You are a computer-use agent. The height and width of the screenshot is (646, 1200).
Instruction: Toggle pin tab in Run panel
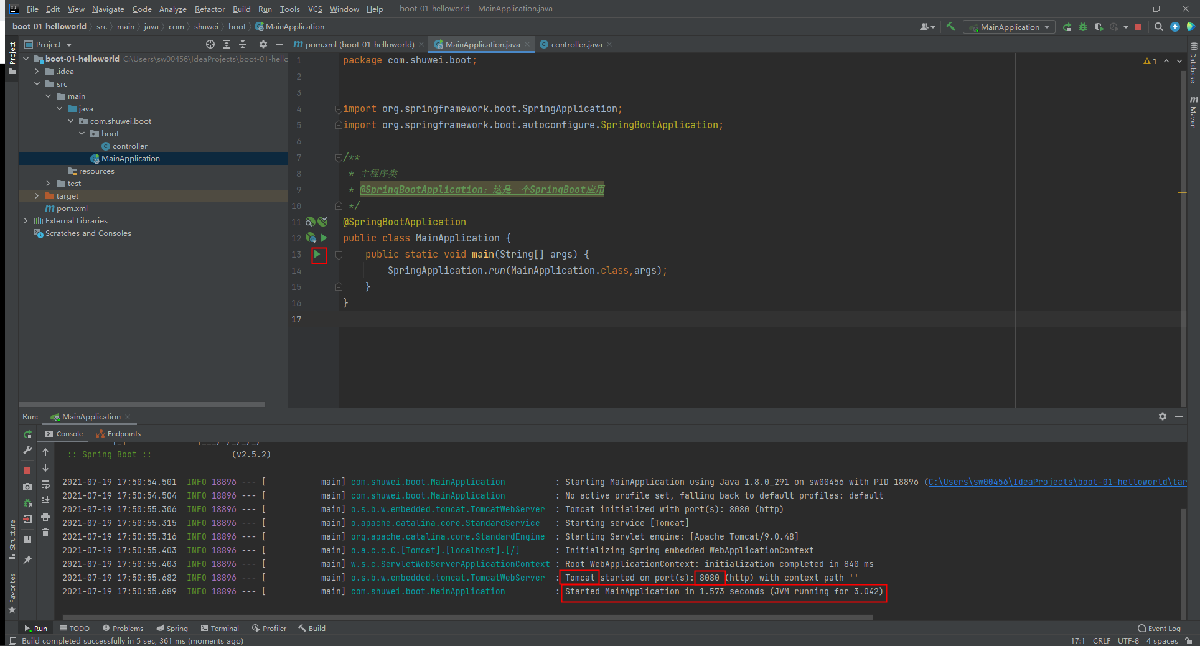[x=27, y=560]
